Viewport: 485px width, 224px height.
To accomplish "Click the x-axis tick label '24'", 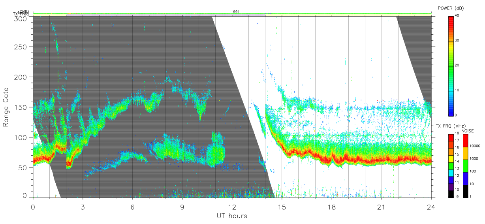I will click(431, 207).
